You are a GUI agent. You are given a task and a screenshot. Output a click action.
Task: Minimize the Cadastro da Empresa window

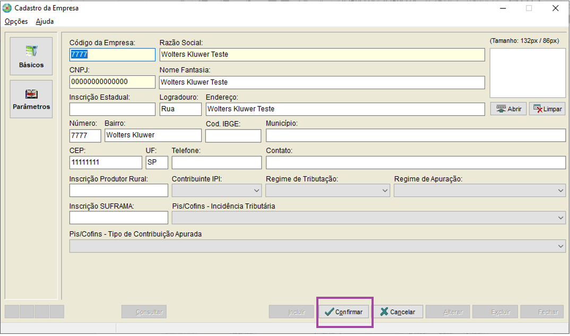[x=503, y=8]
